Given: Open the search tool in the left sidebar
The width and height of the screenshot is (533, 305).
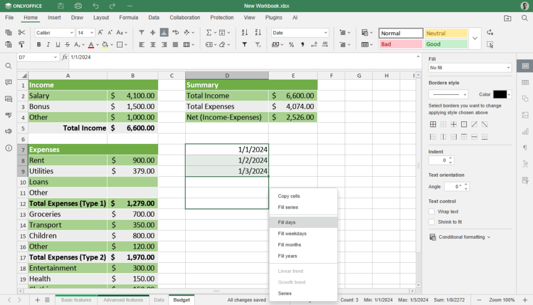Looking at the screenshot, I should pyautogui.click(x=9, y=67).
